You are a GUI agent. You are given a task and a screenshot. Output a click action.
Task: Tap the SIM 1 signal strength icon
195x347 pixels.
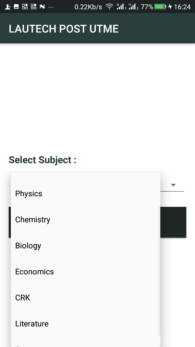pyautogui.click(x=121, y=7)
